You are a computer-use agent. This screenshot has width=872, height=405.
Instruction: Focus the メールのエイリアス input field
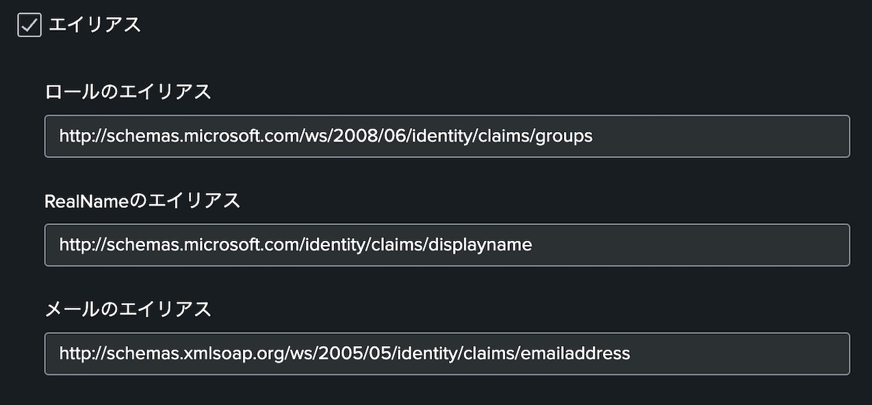coord(447,354)
